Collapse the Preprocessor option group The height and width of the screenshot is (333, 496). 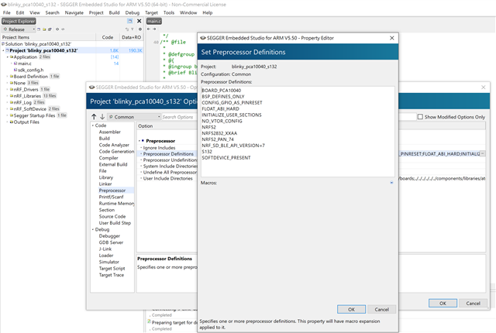coord(139,141)
